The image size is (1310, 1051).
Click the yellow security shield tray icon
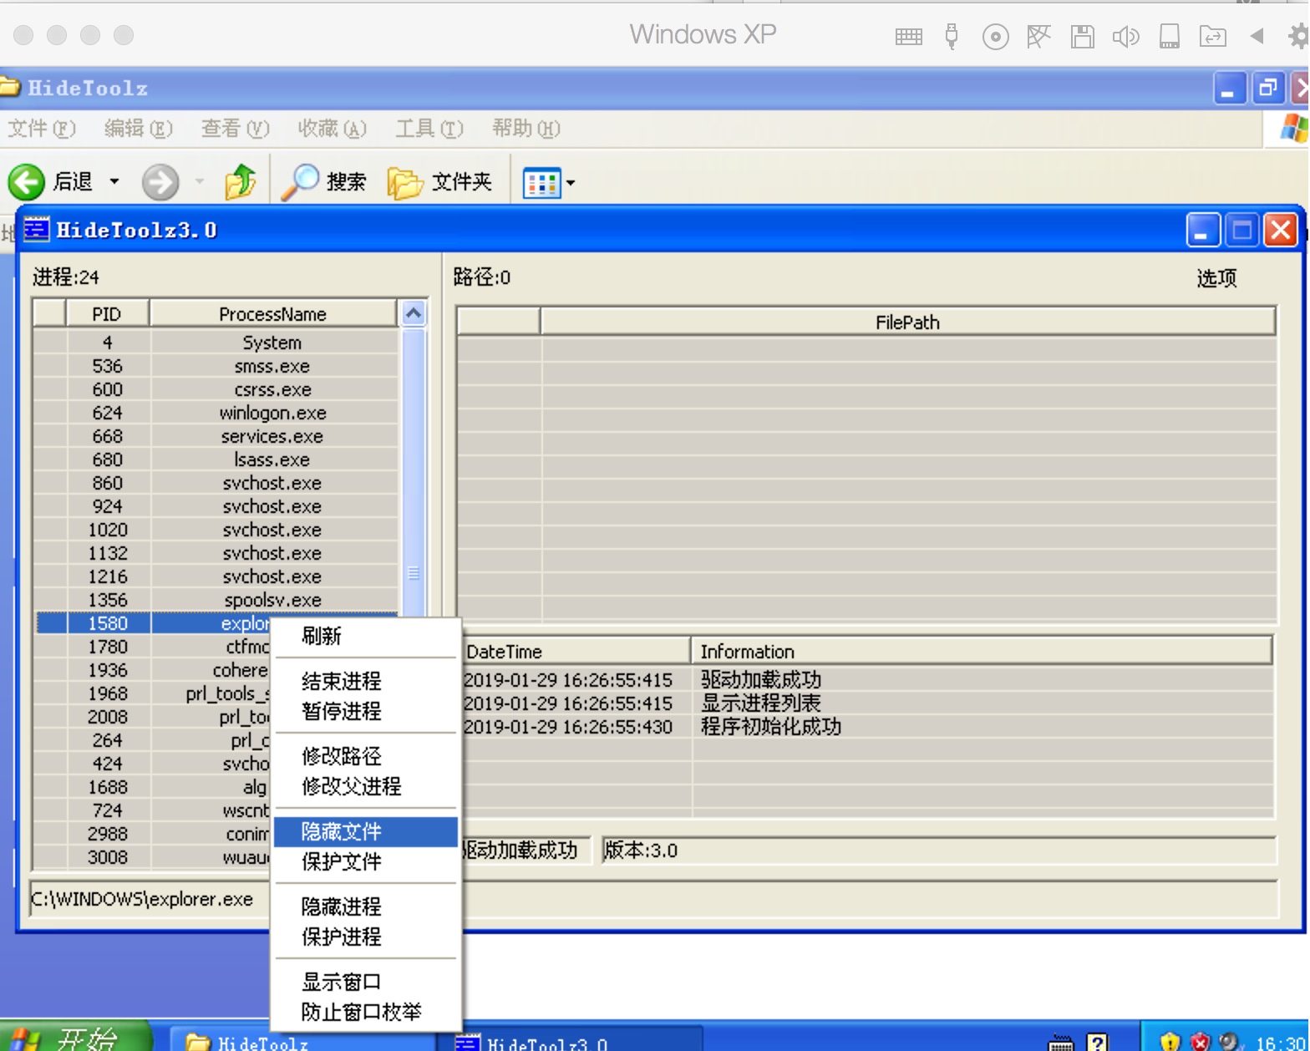(1170, 1041)
